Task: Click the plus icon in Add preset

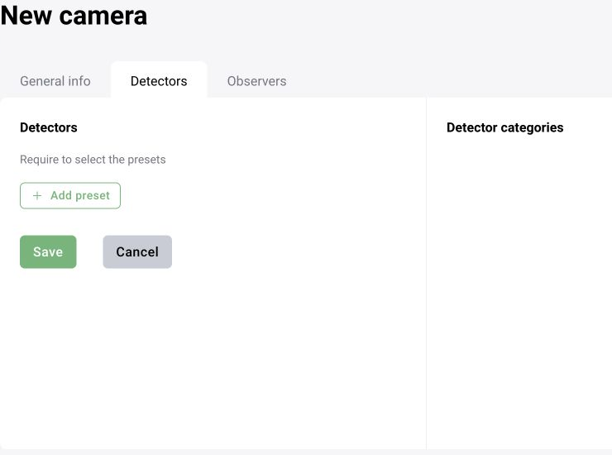Action: pos(37,196)
